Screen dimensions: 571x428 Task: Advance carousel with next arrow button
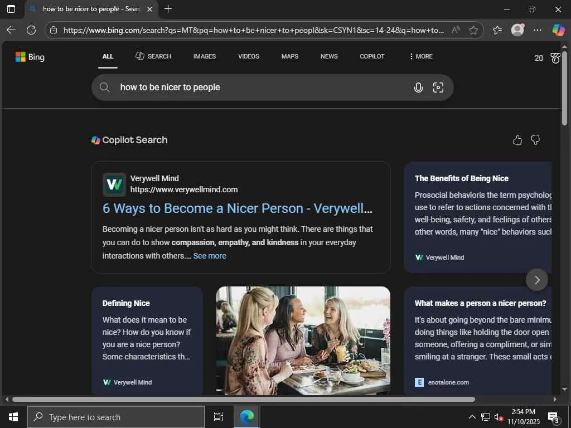537,280
